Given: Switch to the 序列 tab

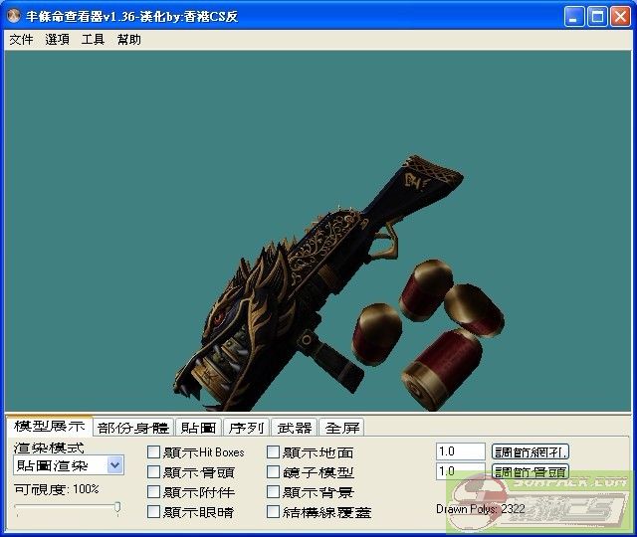Looking at the screenshot, I should 246,428.
